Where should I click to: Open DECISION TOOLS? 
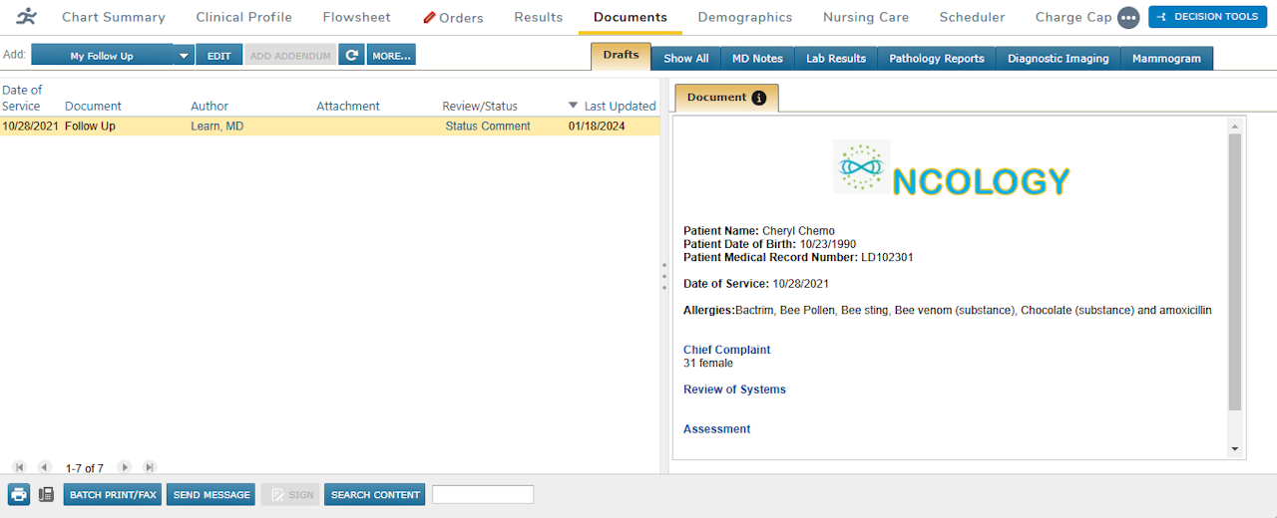click(x=1208, y=17)
